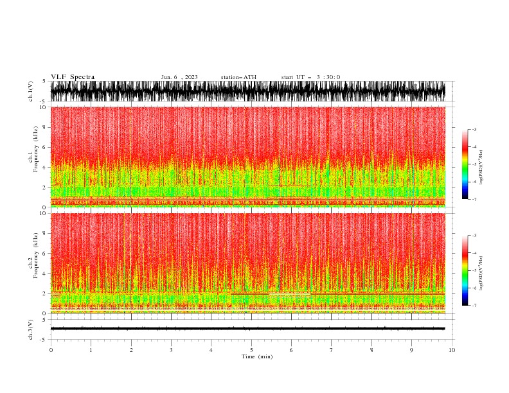Click the ch.3(V) axis label
Image resolution: width=509 pixels, height=393 pixels.
point(31,329)
